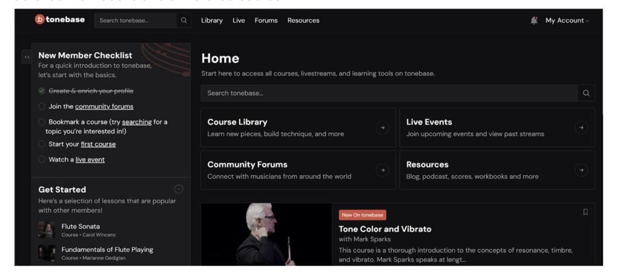
Task: Click the 'searching' link in checklist
Action: pyautogui.click(x=137, y=122)
